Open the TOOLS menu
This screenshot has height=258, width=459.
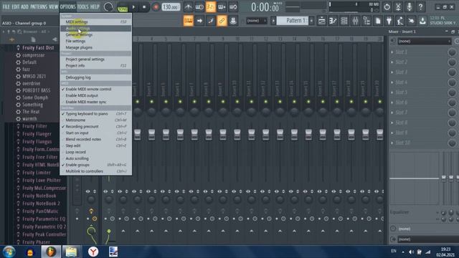[x=82, y=6]
